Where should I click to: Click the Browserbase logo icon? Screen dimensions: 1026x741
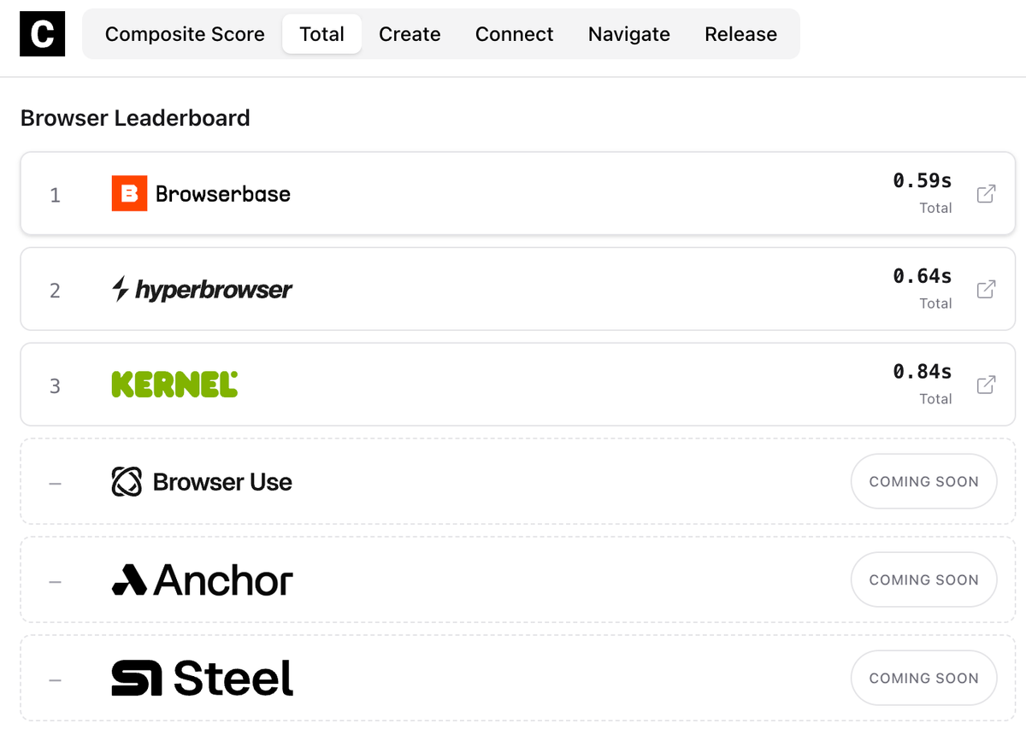coord(128,194)
